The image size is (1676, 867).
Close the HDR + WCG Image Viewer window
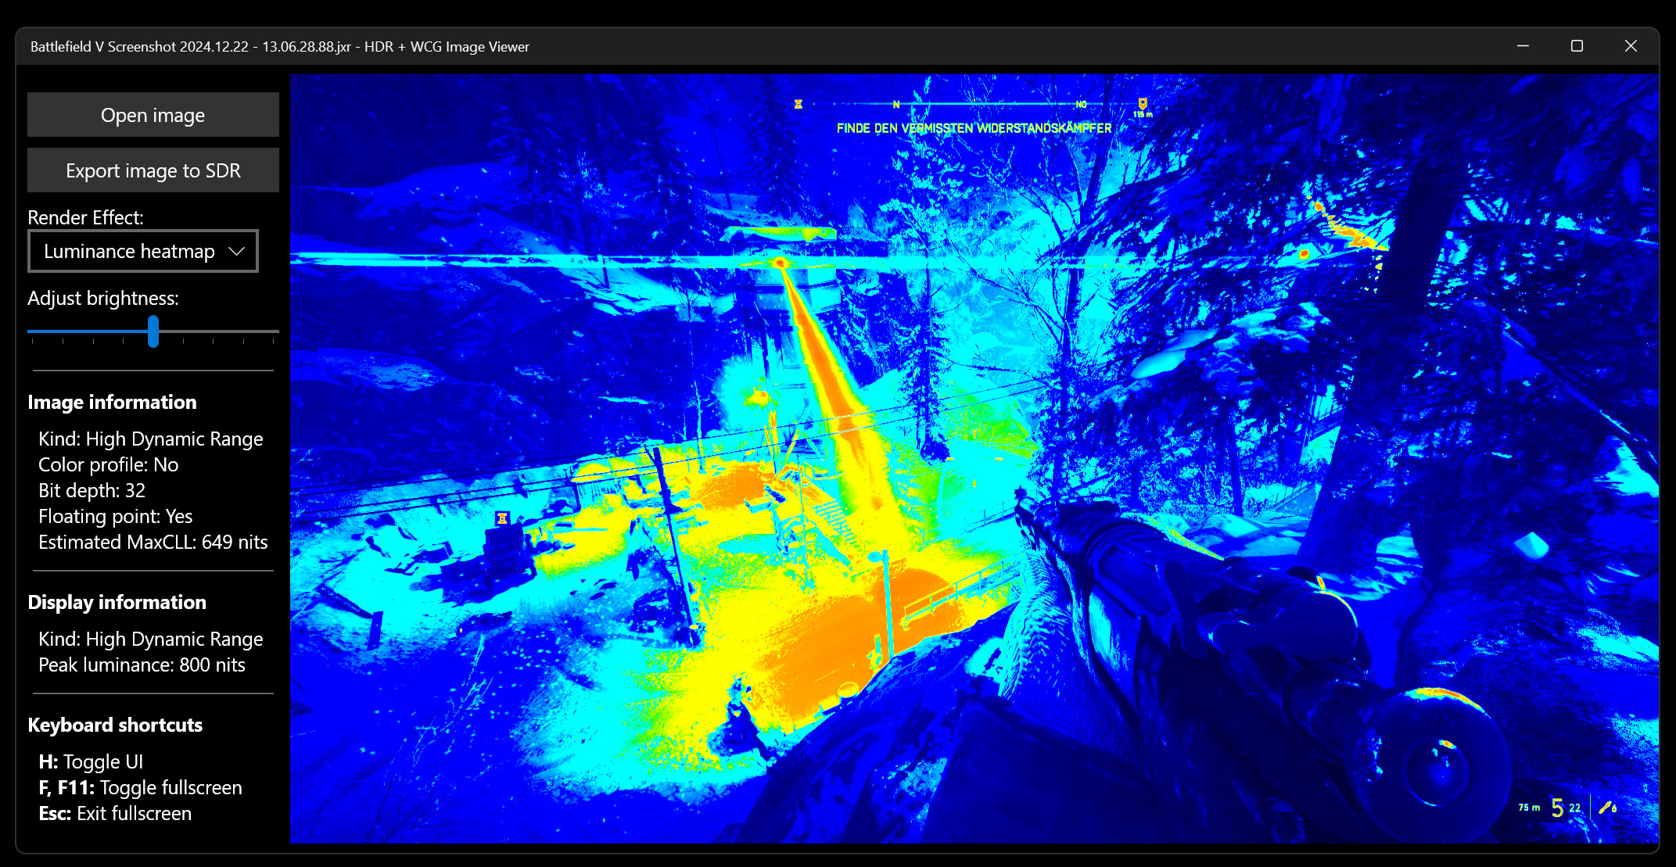pos(1631,46)
